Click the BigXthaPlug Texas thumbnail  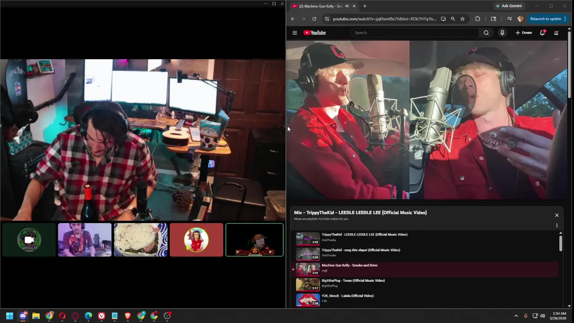point(308,285)
